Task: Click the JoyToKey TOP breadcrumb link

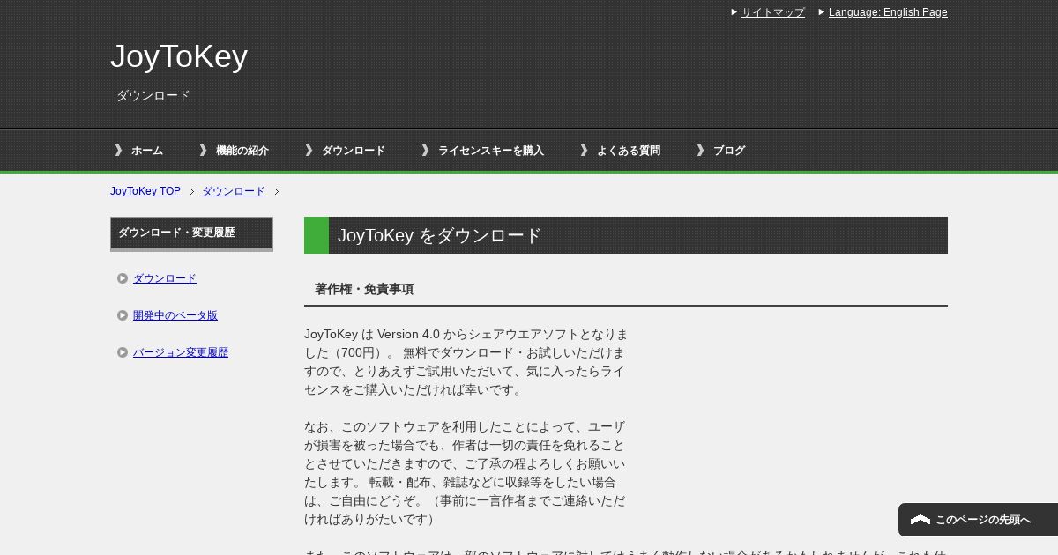Action: pyautogui.click(x=145, y=191)
